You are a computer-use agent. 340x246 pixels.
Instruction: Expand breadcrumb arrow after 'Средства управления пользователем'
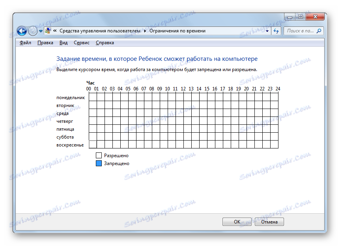coord(145,31)
